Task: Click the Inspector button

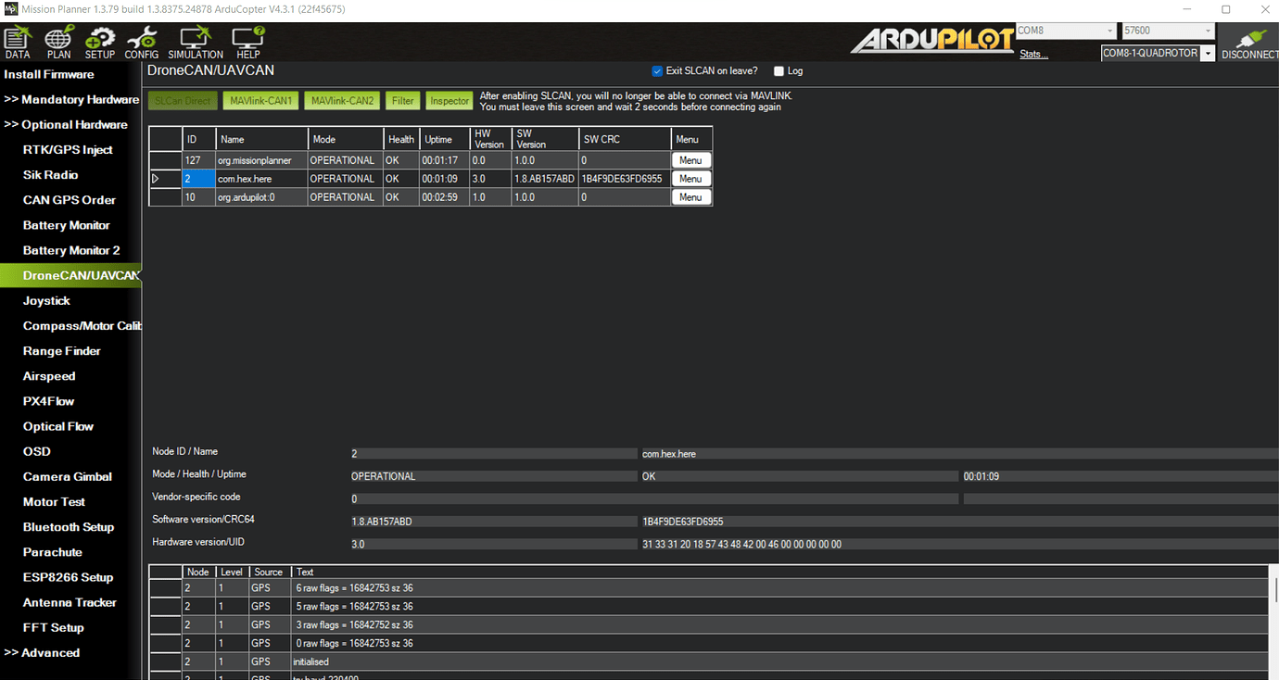Action: (x=450, y=100)
